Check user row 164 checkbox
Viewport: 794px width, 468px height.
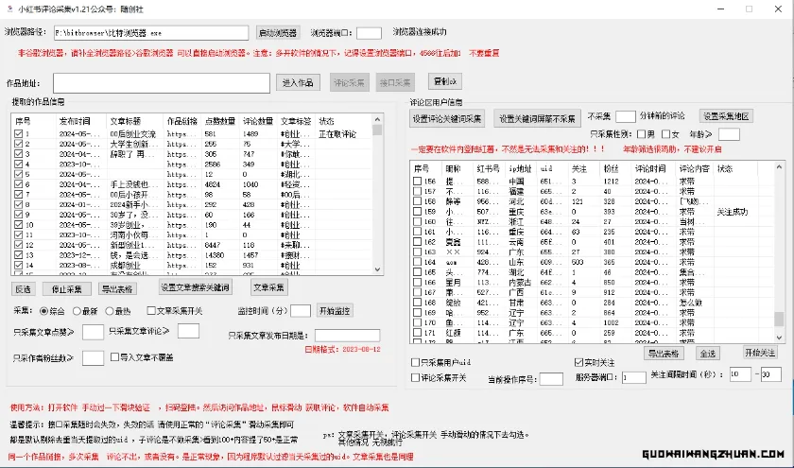point(417,263)
